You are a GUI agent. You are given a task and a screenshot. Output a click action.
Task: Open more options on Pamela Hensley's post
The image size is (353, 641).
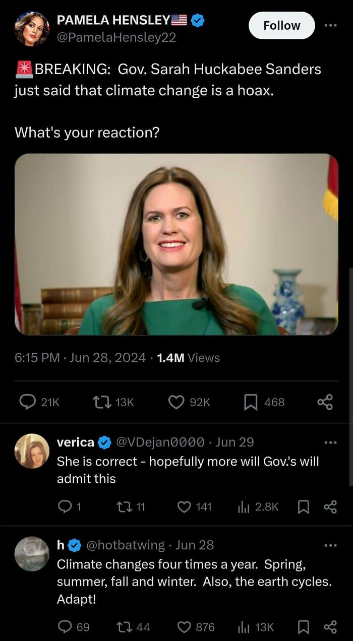pyautogui.click(x=330, y=25)
